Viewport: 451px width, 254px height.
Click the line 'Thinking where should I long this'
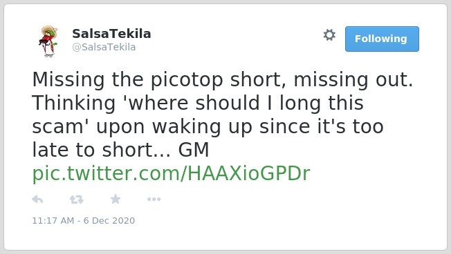[198, 103]
